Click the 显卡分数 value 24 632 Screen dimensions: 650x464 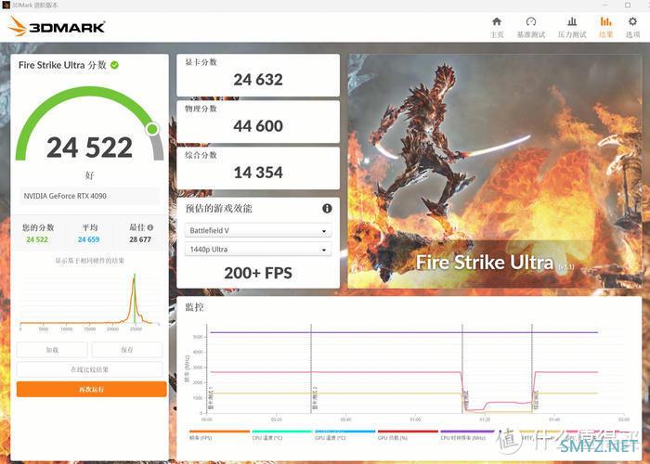(258, 80)
